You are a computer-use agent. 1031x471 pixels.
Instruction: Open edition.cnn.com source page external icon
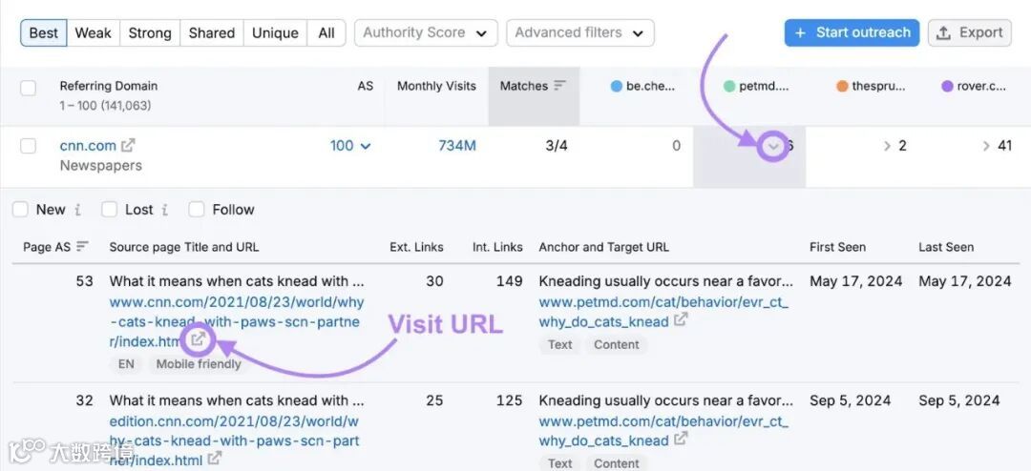[215, 459]
